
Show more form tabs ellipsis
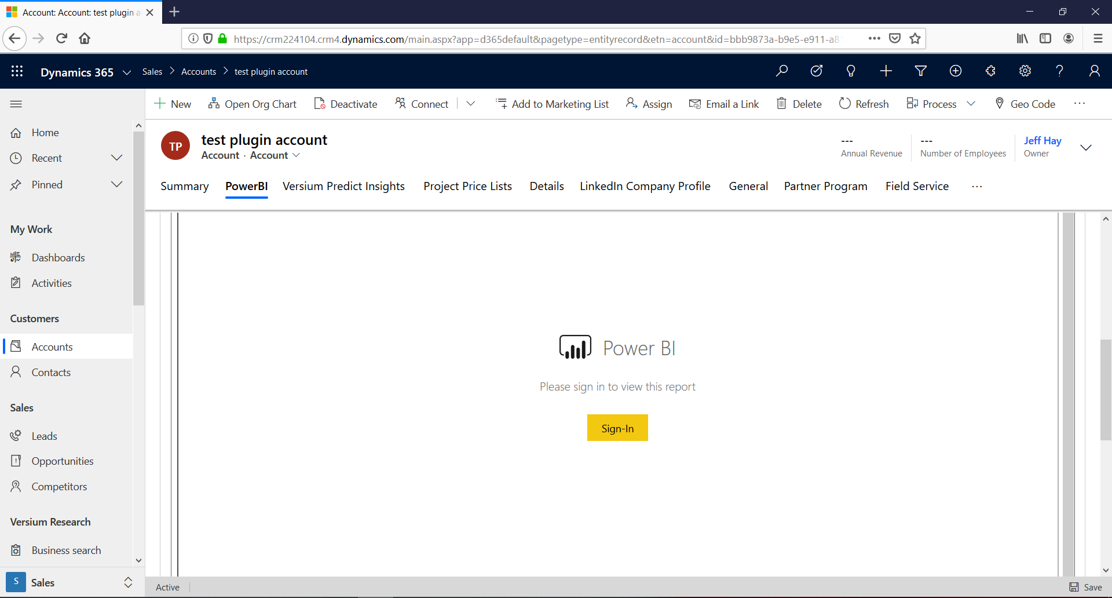[977, 187]
